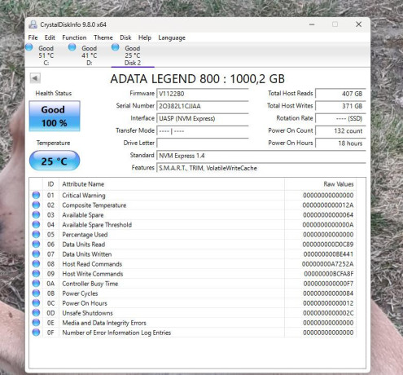Select the Percentage Used attribute name
403x375 pixels.
coord(85,235)
